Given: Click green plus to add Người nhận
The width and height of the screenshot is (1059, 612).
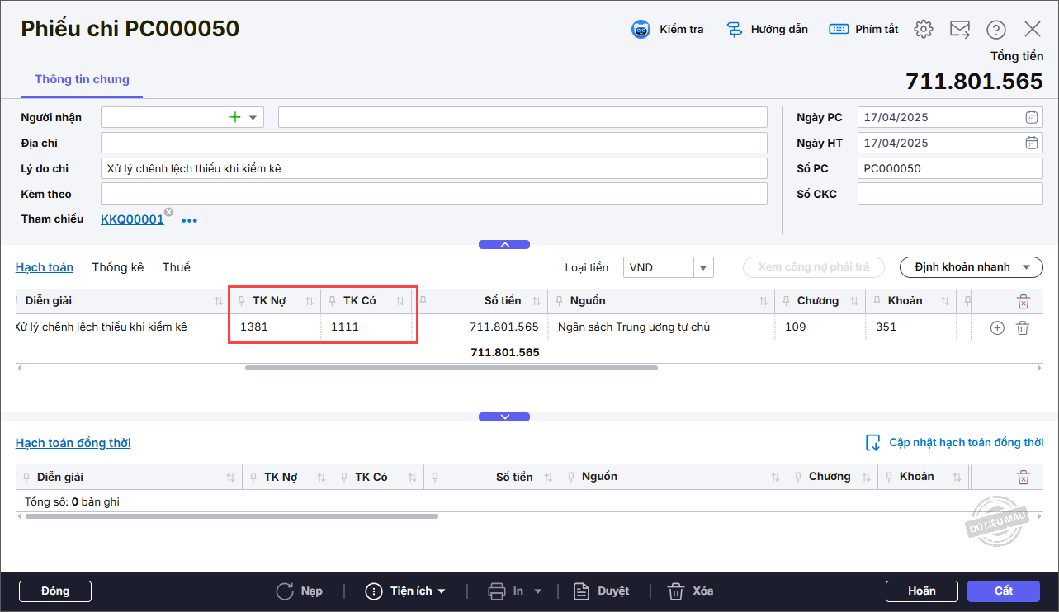Looking at the screenshot, I should click(235, 117).
